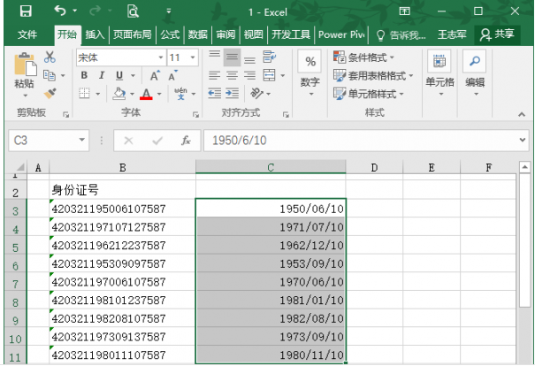Switch to the 页面布局 tab
535x366 pixels.
coord(132,34)
